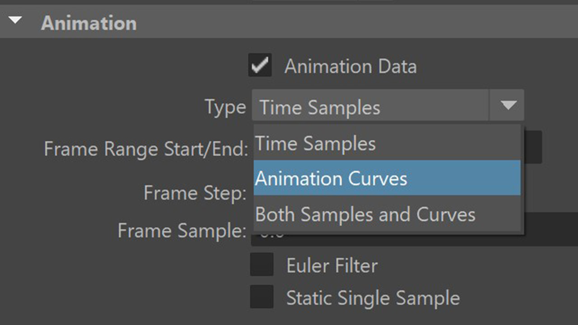Click the Animation Data label text
The image size is (578, 325).
point(350,67)
